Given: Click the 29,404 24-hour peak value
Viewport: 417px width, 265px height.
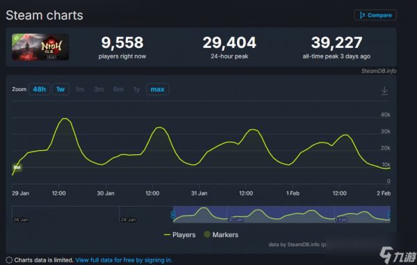Looking at the screenshot, I should click(229, 42).
